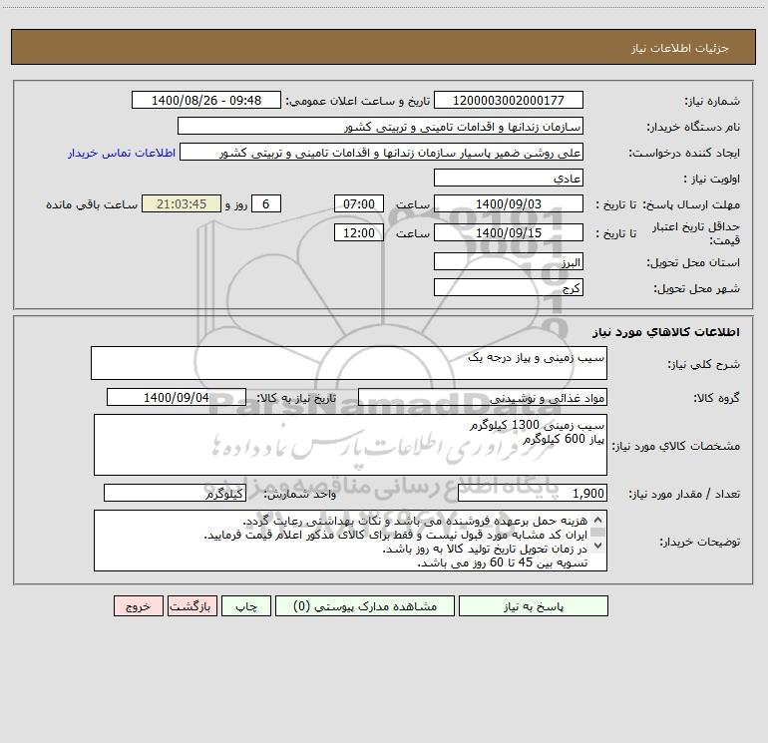
Task: Click response deadline time 07:00
Action: click(x=358, y=203)
